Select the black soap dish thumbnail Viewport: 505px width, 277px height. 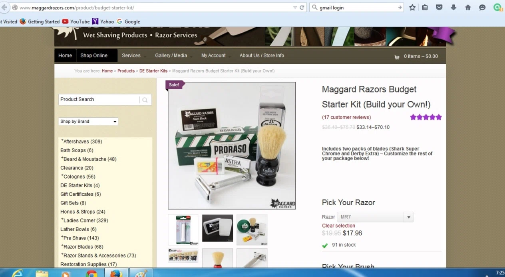point(217,228)
